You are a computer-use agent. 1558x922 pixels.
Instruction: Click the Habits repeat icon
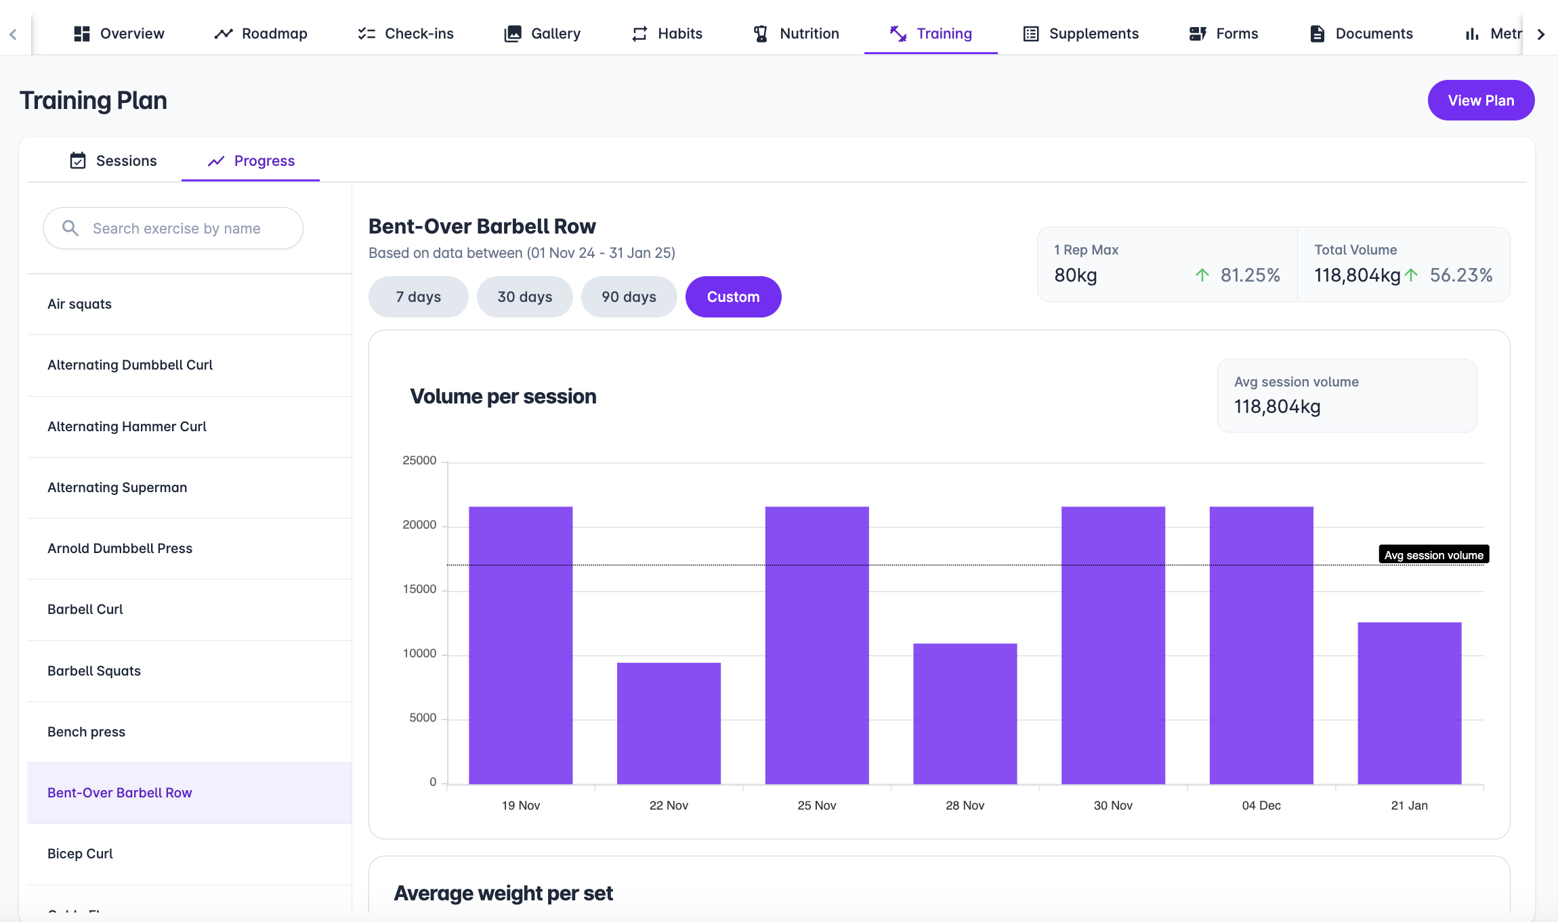[x=639, y=34]
